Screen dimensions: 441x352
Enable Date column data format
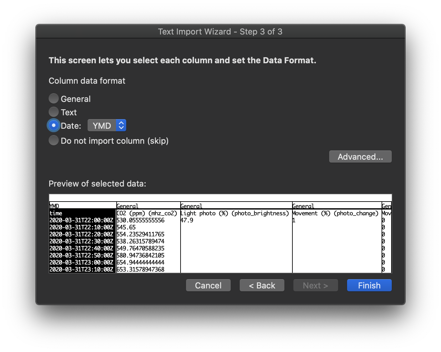(x=53, y=125)
